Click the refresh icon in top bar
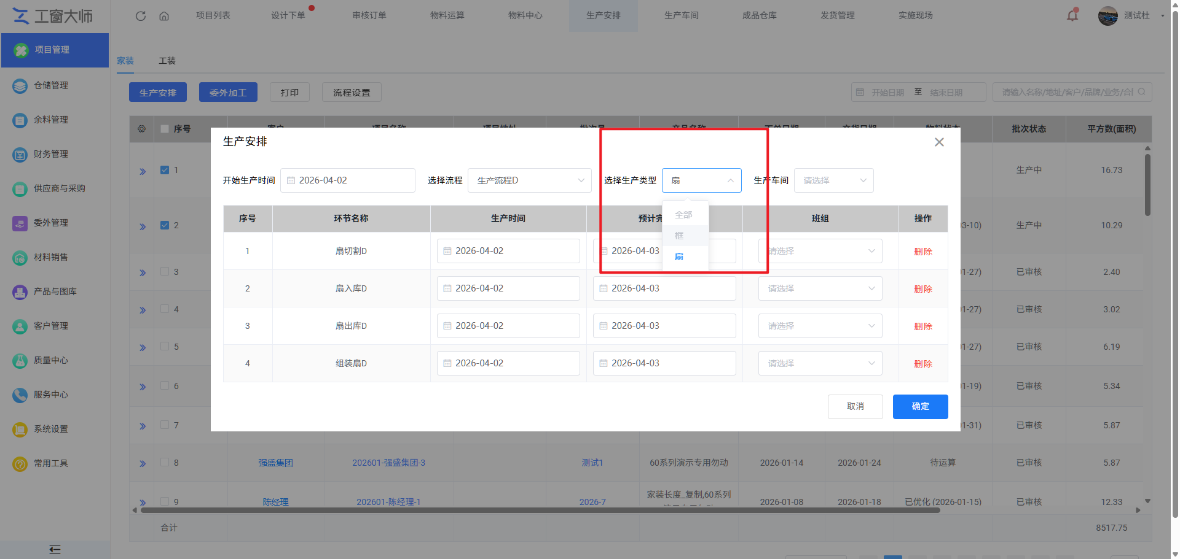1180x559 pixels. tap(141, 16)
